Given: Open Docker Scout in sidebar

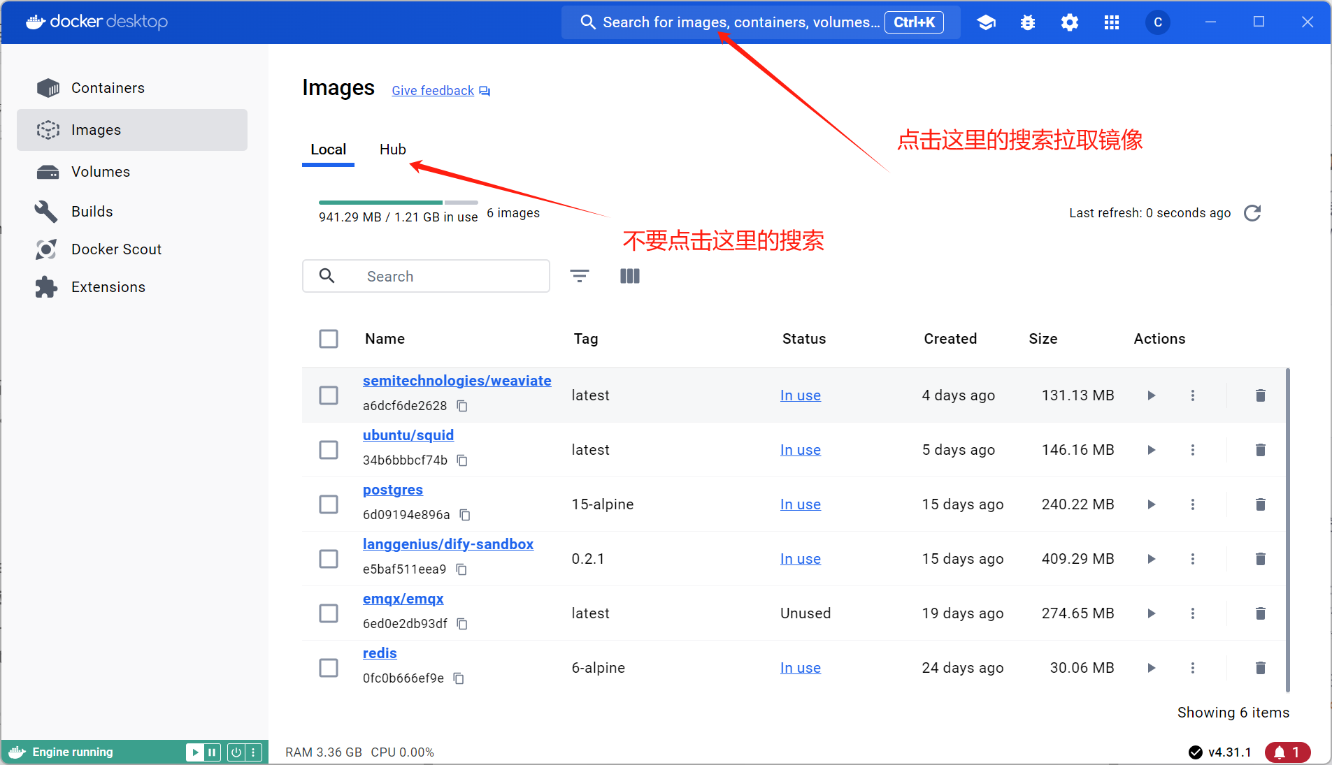Looking at the screenshot, I should 132,249.
